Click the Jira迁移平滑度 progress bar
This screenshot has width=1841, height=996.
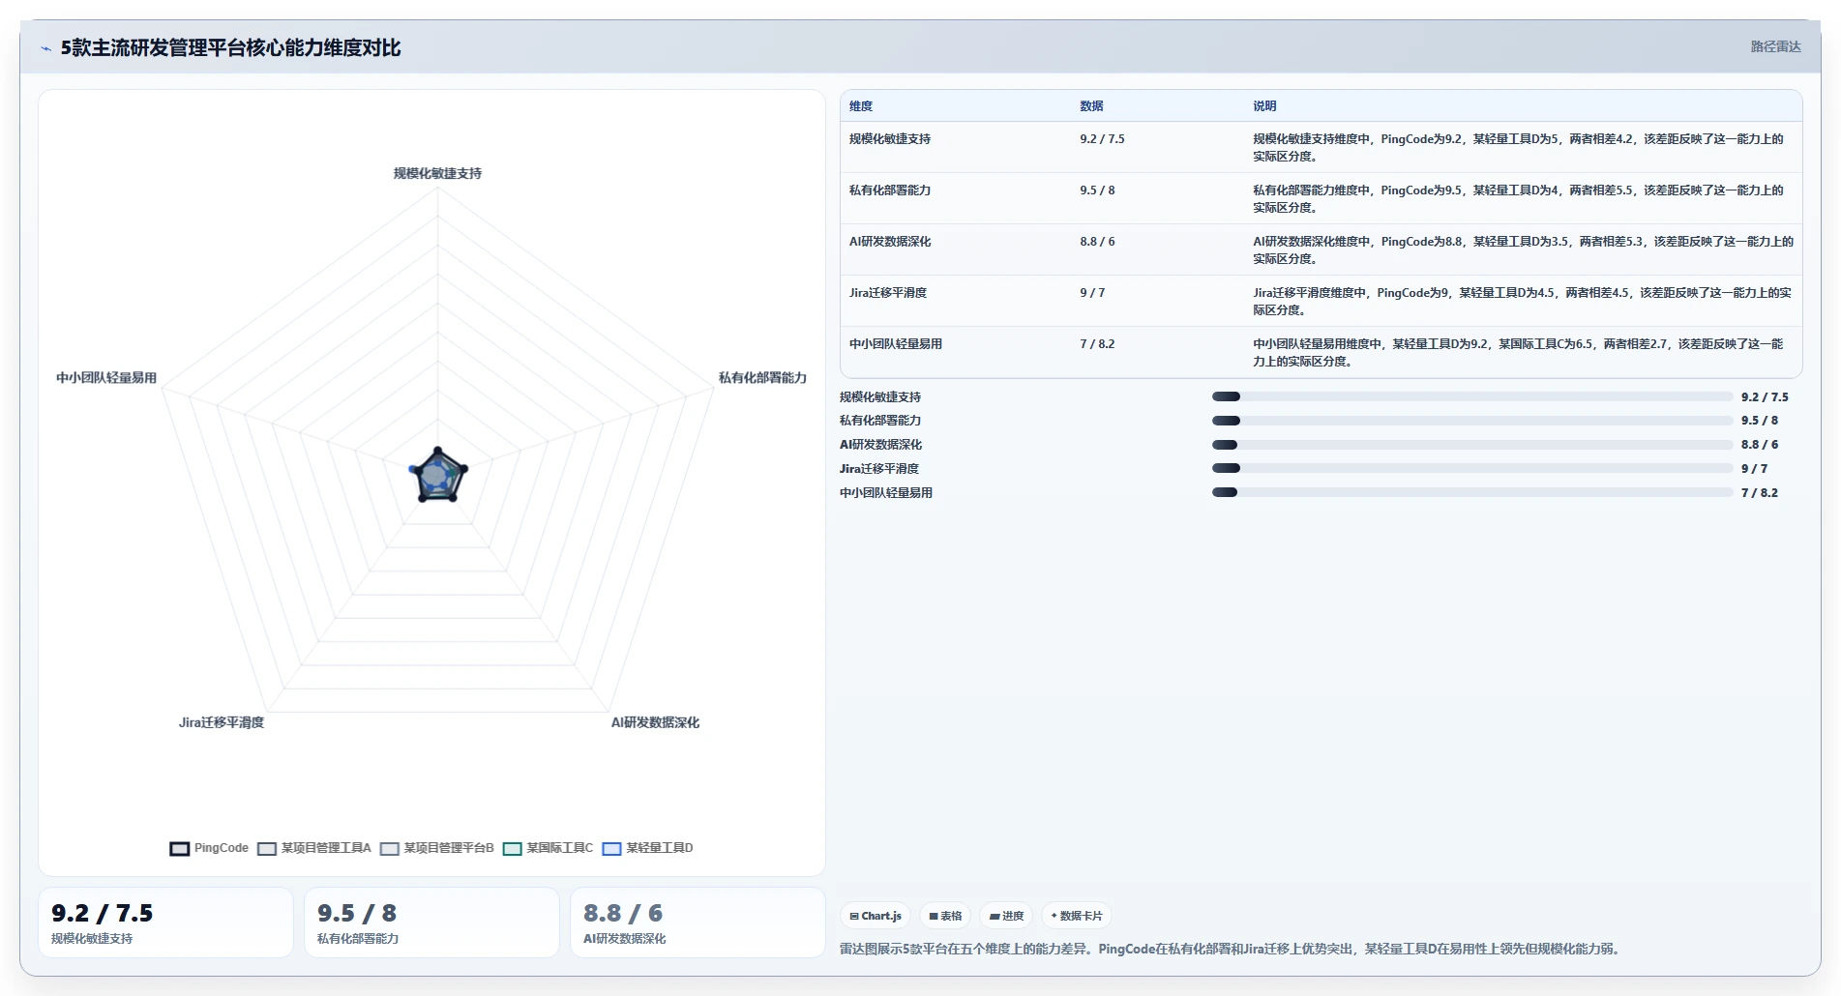click(x=1472, y=468)
